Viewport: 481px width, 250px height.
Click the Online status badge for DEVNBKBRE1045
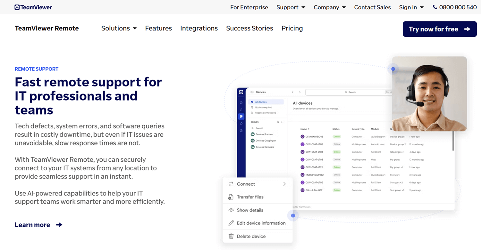337,137
